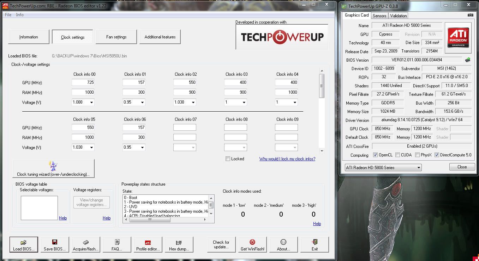Image resolution: width=479 pixels, height=261 pixels.
Task: Open the Hex dump button
Action: pyautogui.click(x=179, y=244)
